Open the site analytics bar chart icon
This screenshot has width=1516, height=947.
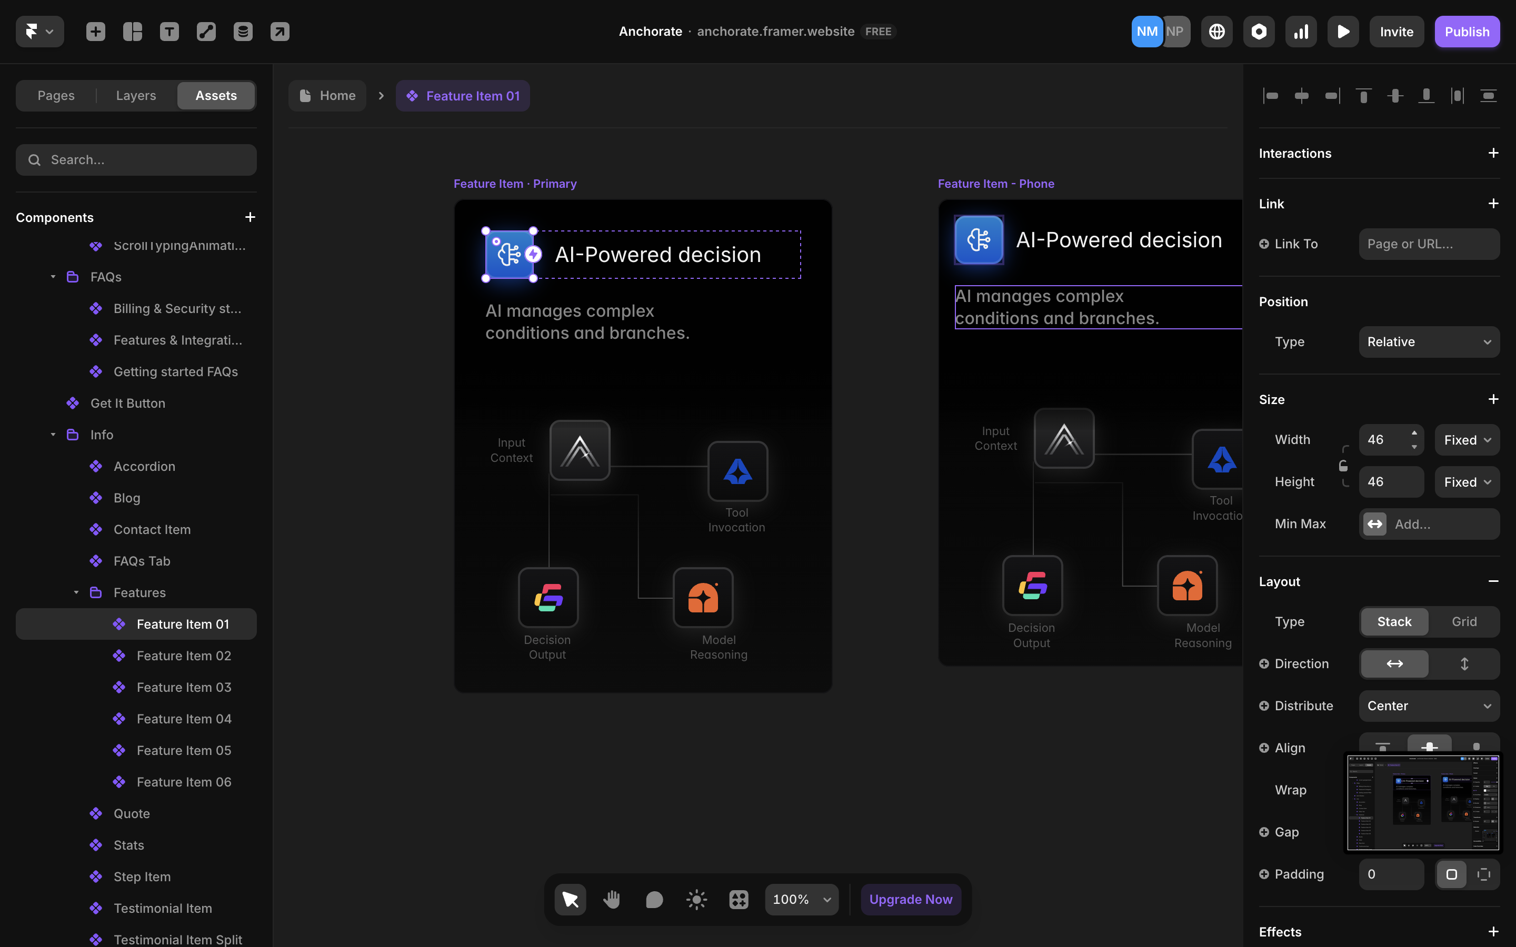coord(1301,32)
